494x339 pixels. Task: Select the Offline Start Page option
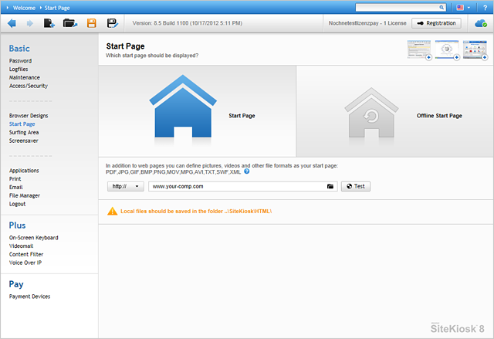click(x=394, y=112)
